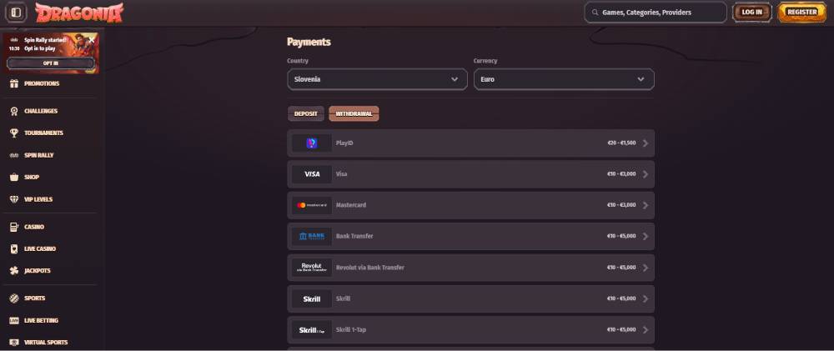Image resolution: width=834 pixels, height=351 pixels.
Task: Click the Dragonia logo
Action: coord(79,13)
